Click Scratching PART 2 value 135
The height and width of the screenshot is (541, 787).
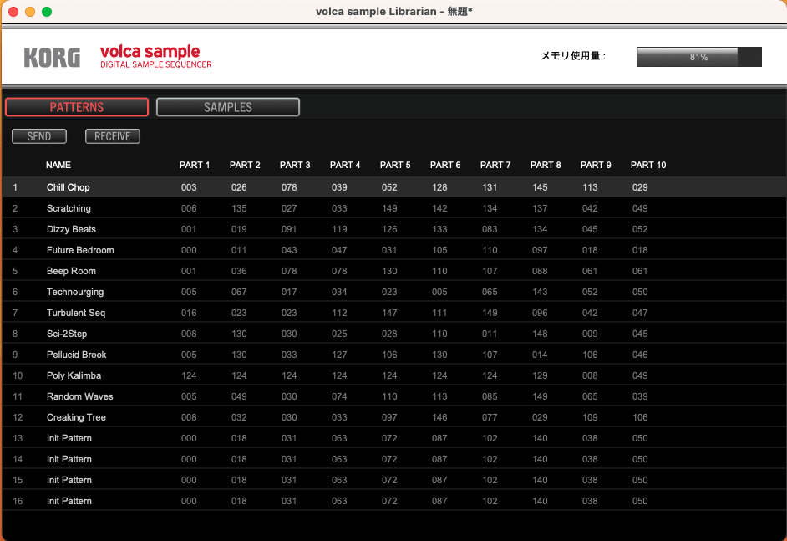tap(239, 208)
